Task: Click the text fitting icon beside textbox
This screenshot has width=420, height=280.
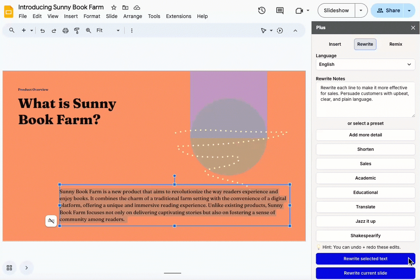Action: (x=51, y=221)
